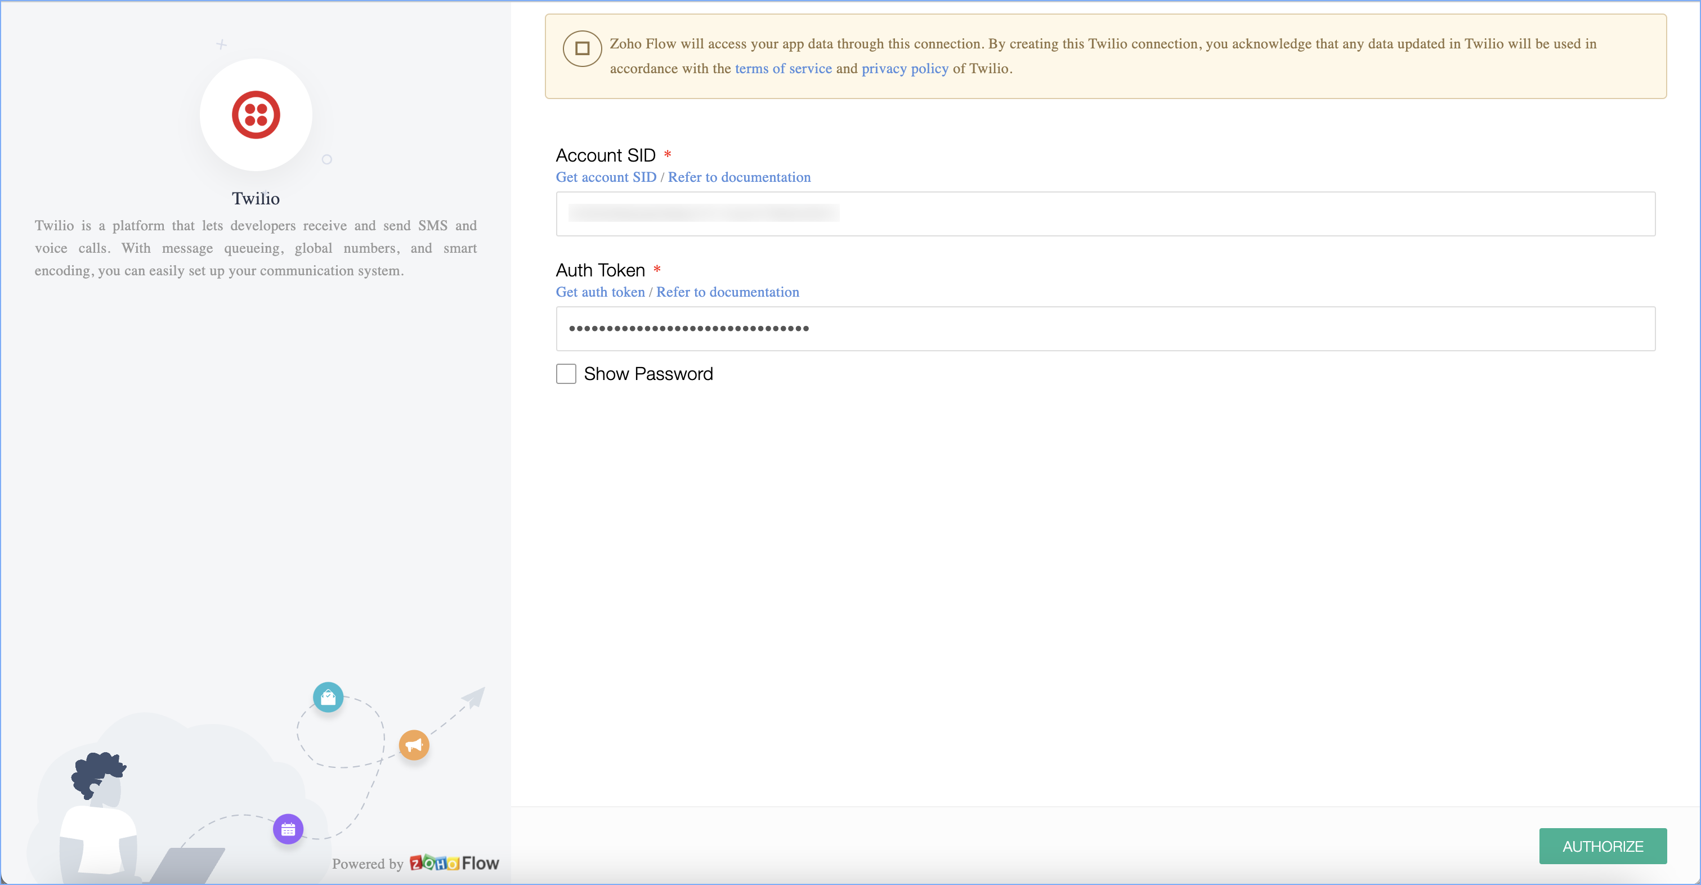Open Account SID Refer to documentation link
This screenshot has height=885, width=1701.
(739, 177)
